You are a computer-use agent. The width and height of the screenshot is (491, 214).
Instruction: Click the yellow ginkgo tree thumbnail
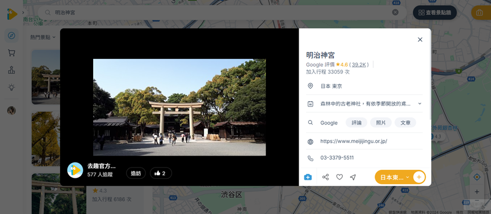point(46,139)
